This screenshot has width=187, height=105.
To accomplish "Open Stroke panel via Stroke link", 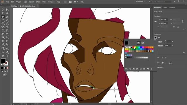I will (x=160, y=41).
